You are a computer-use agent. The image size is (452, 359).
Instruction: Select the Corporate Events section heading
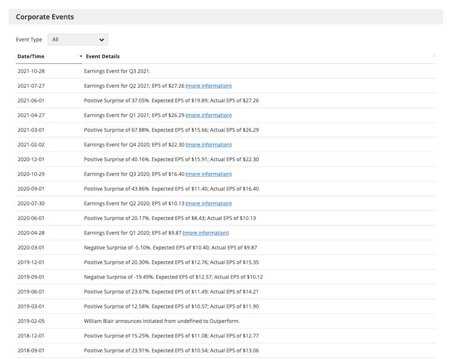(45, 17)
